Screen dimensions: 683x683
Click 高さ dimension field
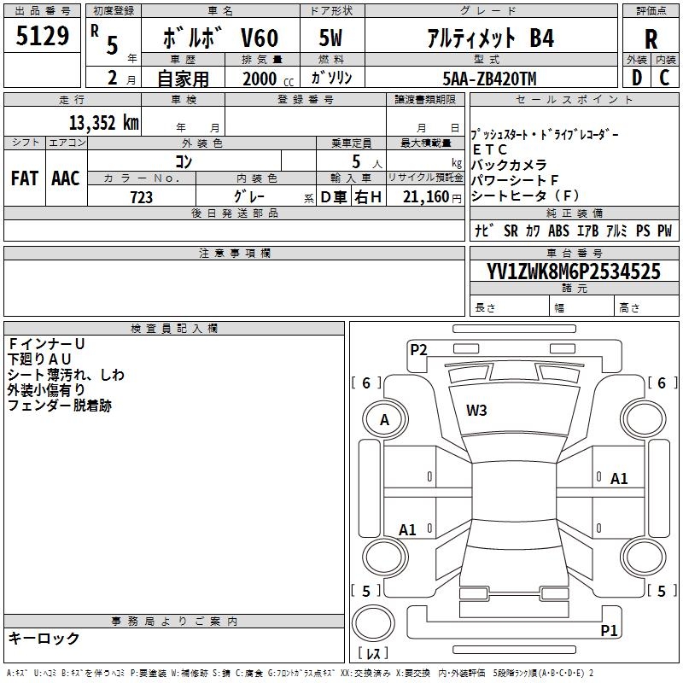point(646,307)
